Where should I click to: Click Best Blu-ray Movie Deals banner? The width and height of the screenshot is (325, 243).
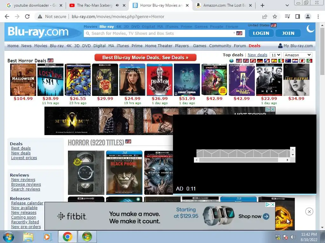145,58
